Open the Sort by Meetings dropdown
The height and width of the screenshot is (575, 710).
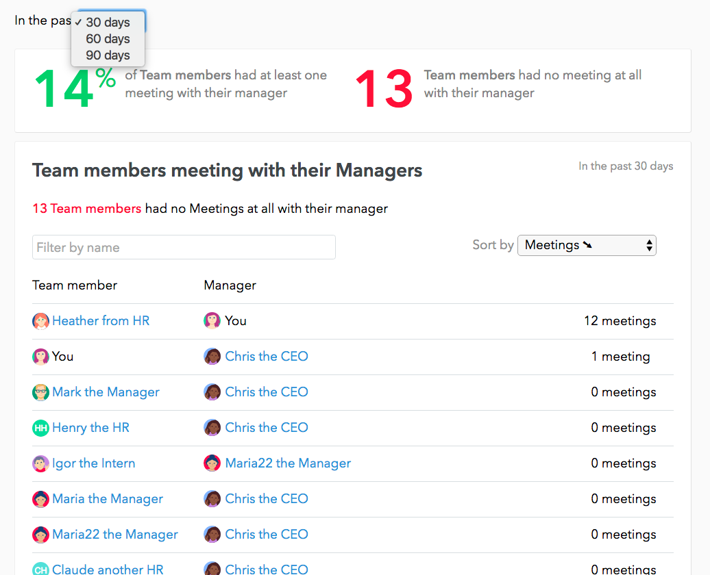tap(587, 245)
